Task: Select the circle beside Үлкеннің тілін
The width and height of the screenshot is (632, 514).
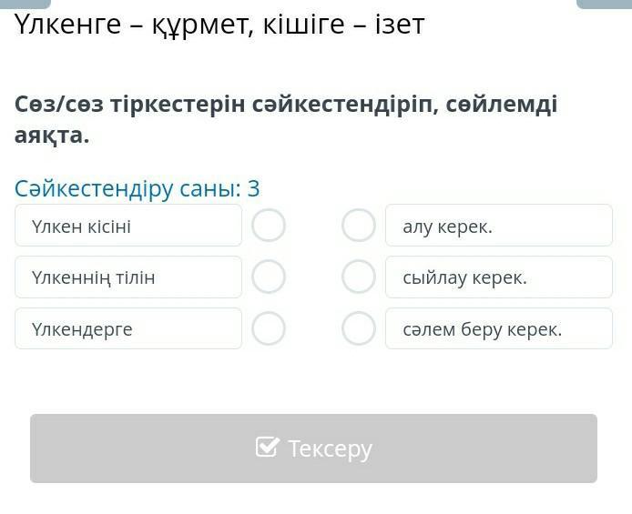Action: point(269,277)
